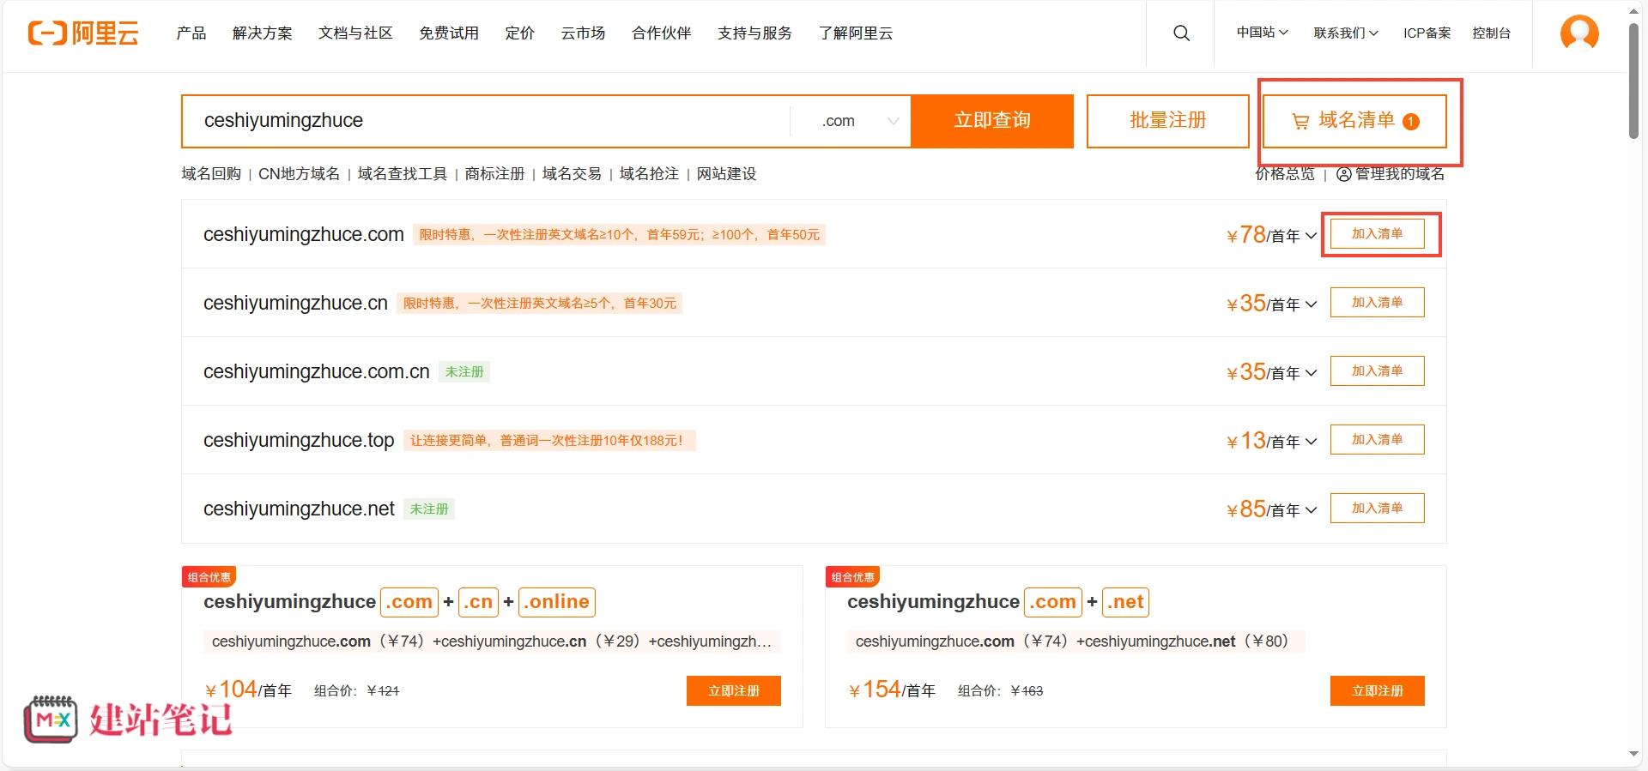Expand price chevron for ceshiyumingzhuce.com

tap(1311, 236)
